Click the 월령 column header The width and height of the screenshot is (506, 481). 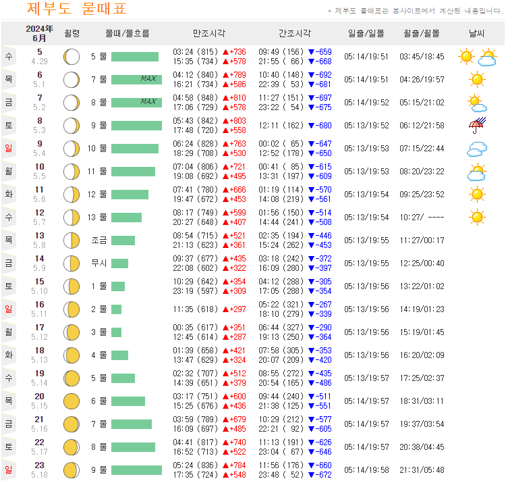click(x=72, y=33)
